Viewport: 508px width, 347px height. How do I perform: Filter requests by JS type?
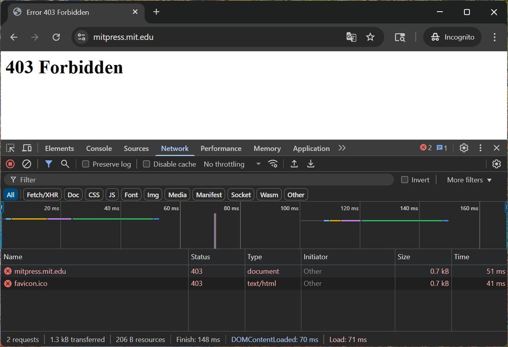click(112, 195)
